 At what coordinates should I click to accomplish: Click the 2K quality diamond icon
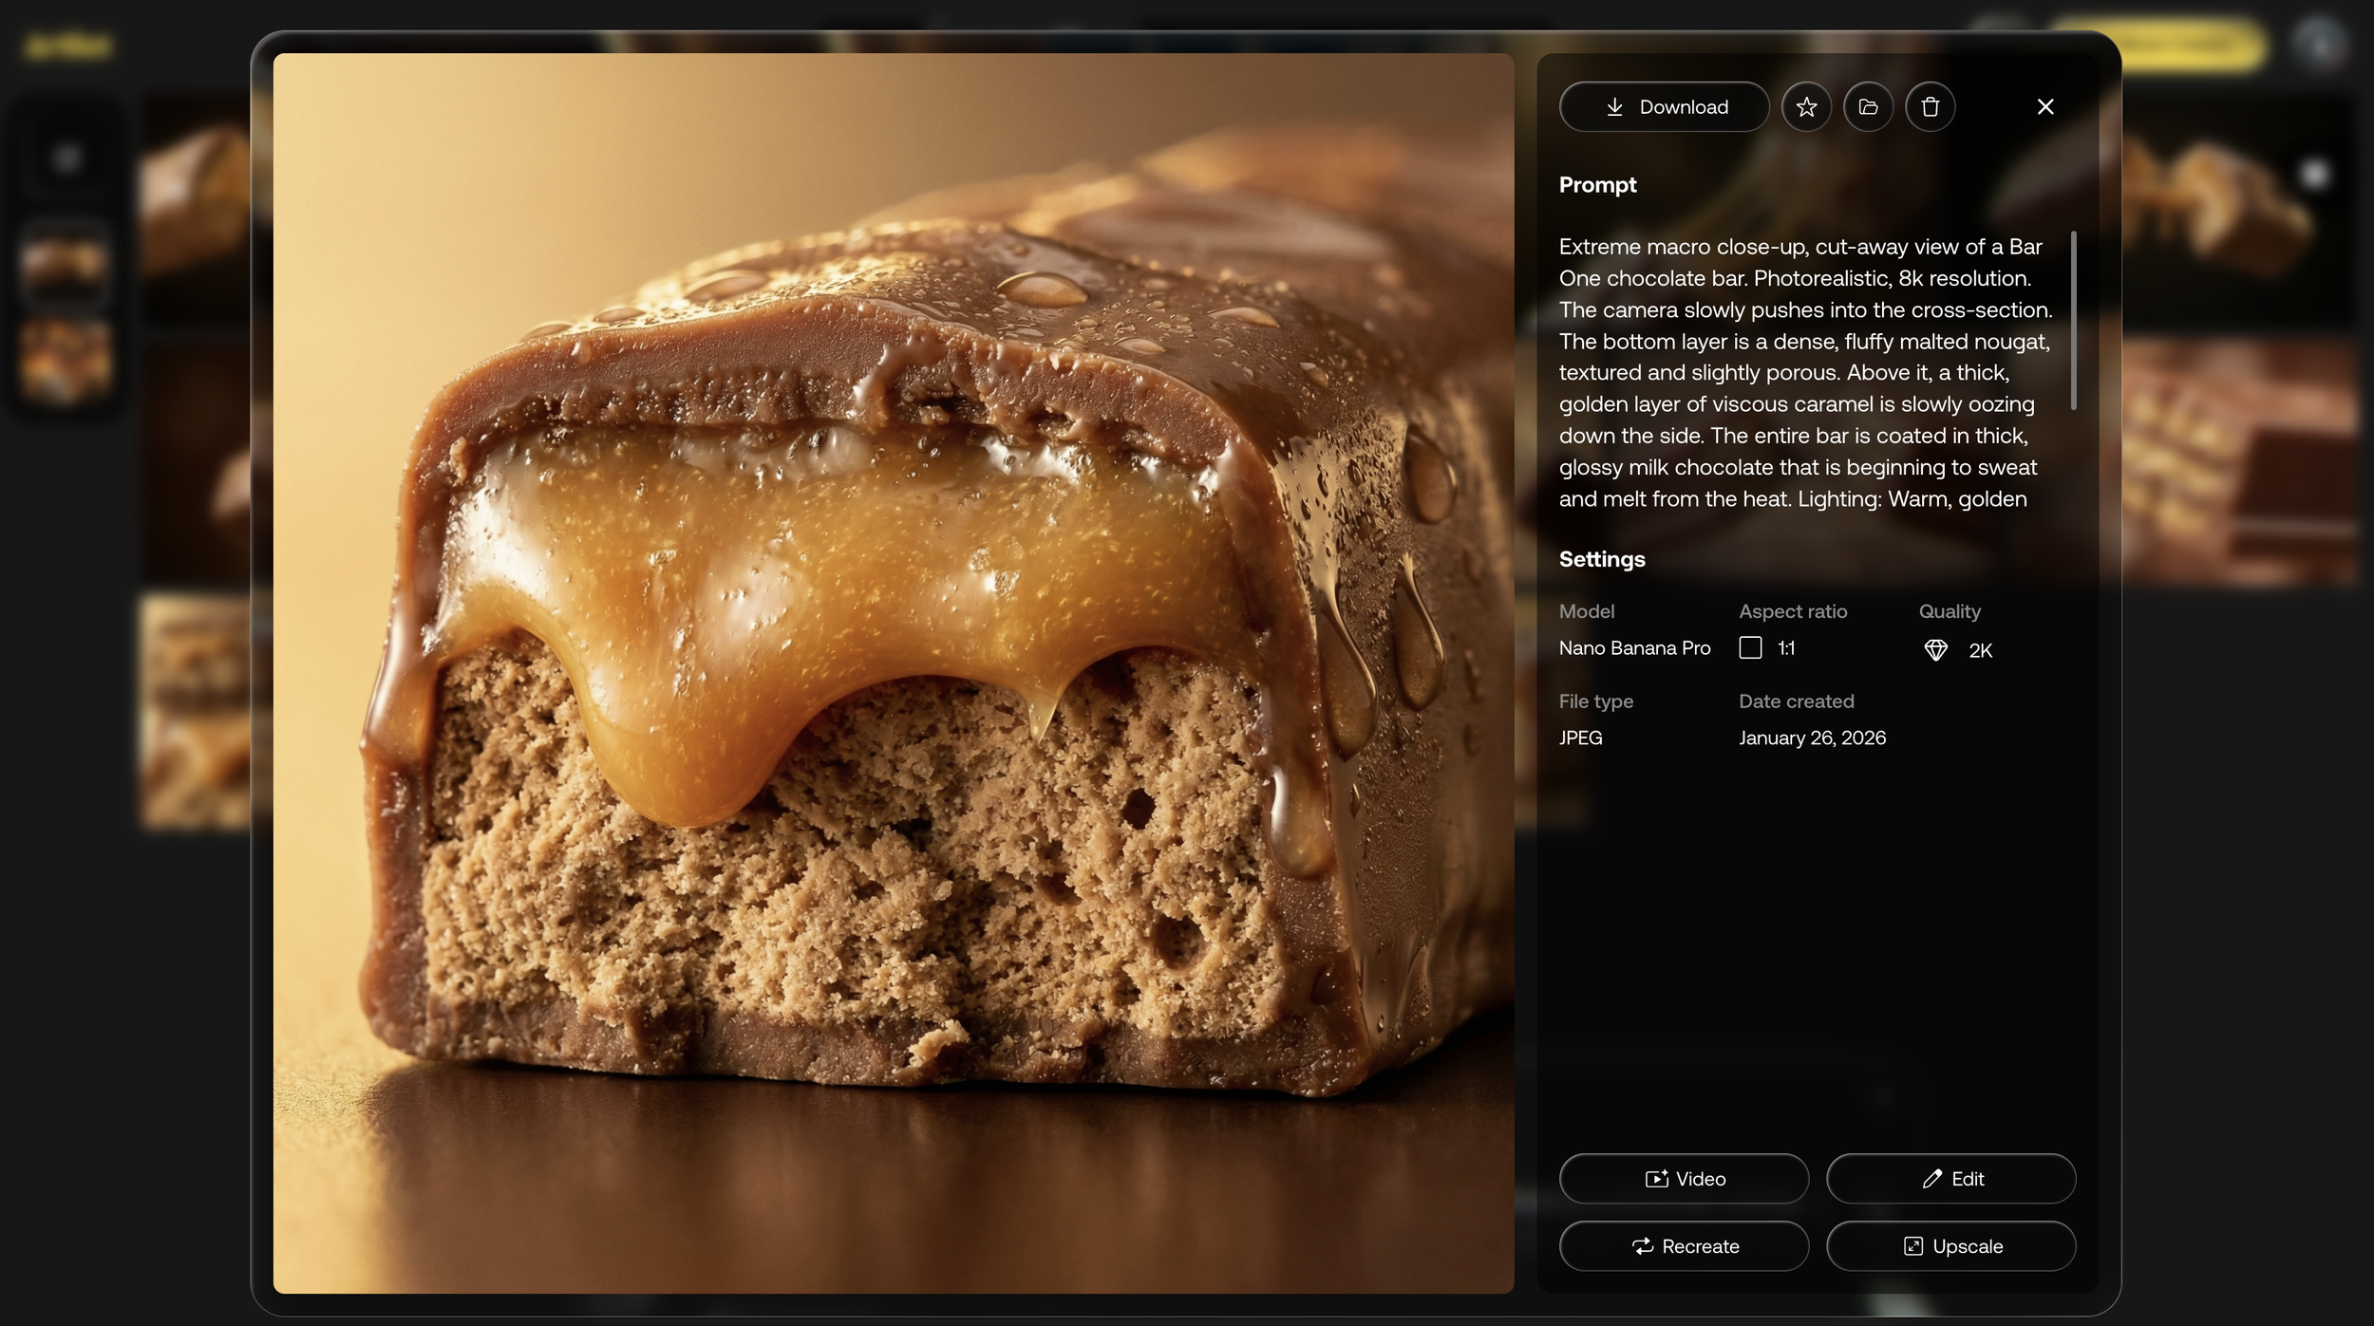coord(1935,650)
